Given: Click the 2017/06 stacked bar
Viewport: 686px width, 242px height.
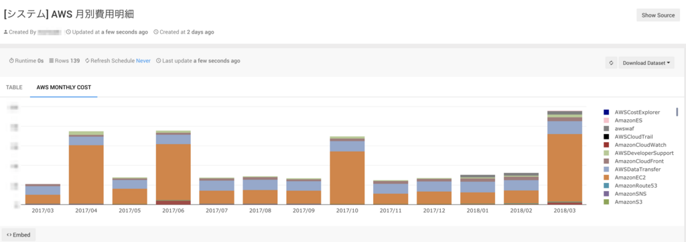Looking at the screenshot, I should (x=174, y=168).
